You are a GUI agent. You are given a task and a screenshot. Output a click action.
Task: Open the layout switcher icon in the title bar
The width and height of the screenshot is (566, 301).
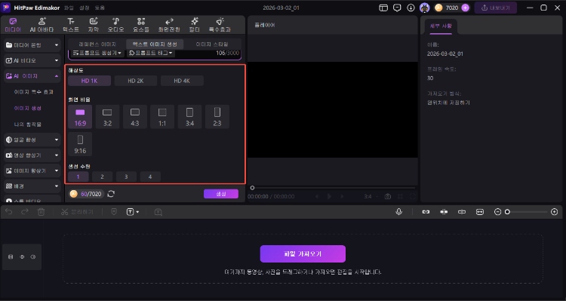pos(383,8)
